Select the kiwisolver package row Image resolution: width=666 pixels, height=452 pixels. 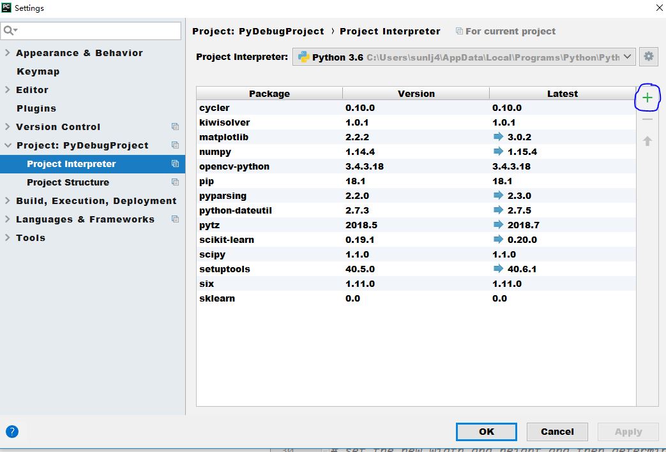coord(416,122)
